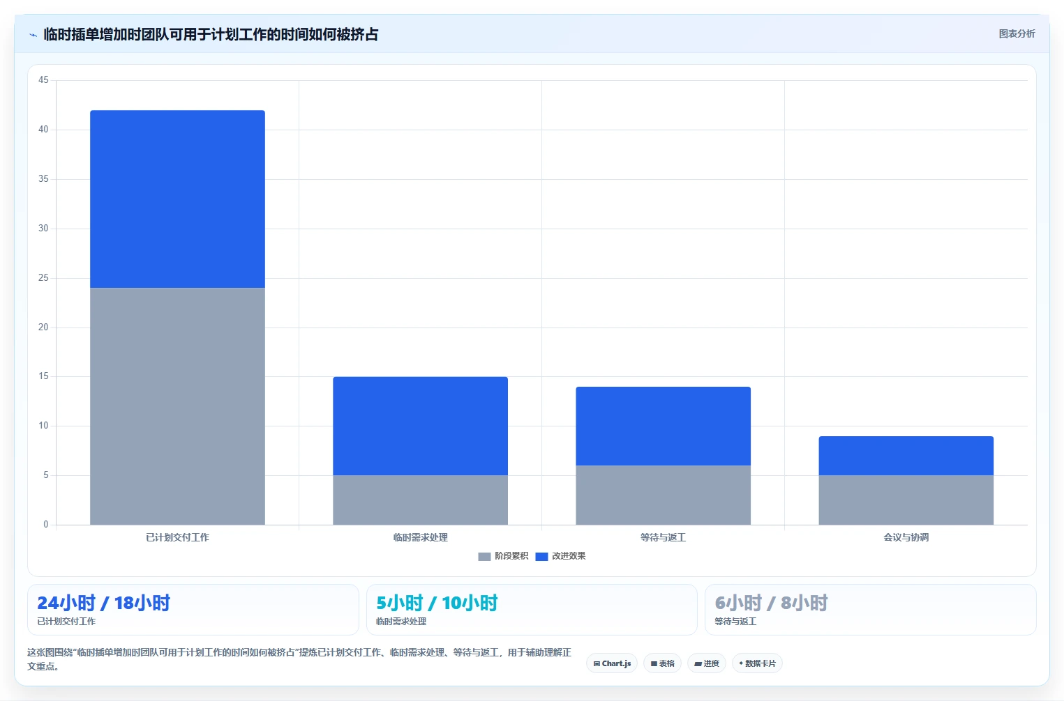
Task: Open the 24小时 / 18小时 data card
Action: pos(193,610)
